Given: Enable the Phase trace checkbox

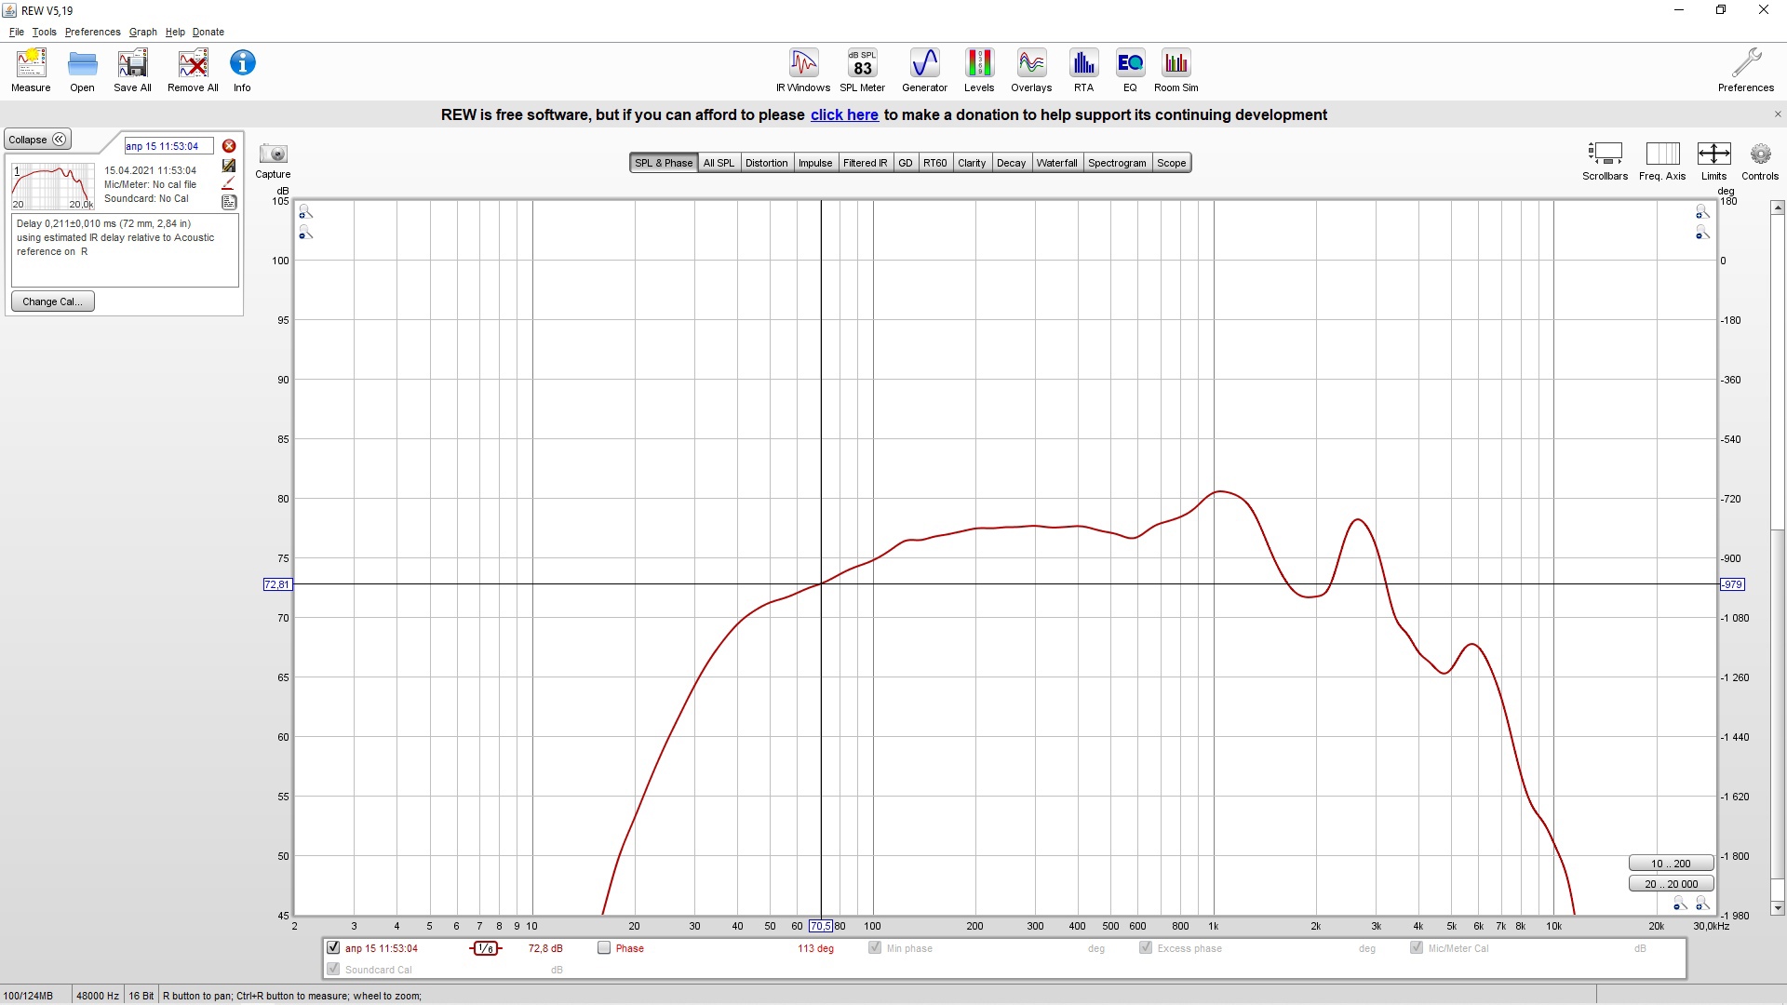Looking at the screenshot, I should (604, 948).
